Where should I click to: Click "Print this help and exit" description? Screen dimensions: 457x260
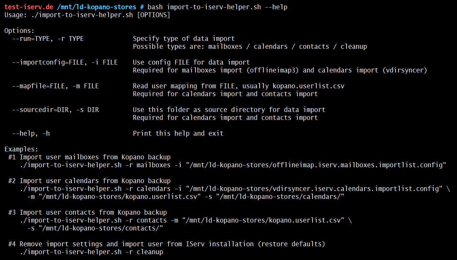click(178, 133)
